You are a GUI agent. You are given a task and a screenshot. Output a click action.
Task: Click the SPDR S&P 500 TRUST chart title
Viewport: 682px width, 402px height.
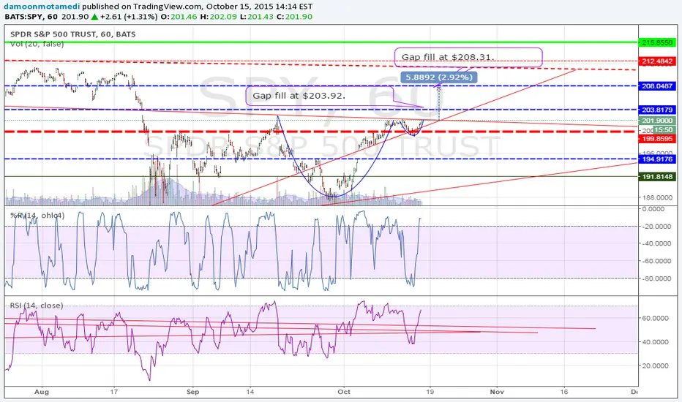coord(73,34)
